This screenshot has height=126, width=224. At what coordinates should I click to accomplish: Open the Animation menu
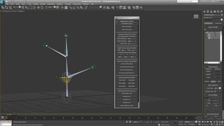[x=43, y=4]
